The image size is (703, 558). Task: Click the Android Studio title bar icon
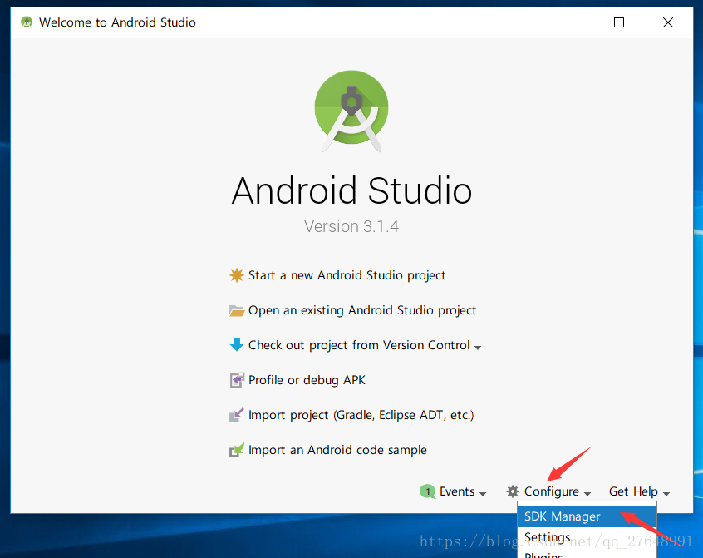(27, 22)
